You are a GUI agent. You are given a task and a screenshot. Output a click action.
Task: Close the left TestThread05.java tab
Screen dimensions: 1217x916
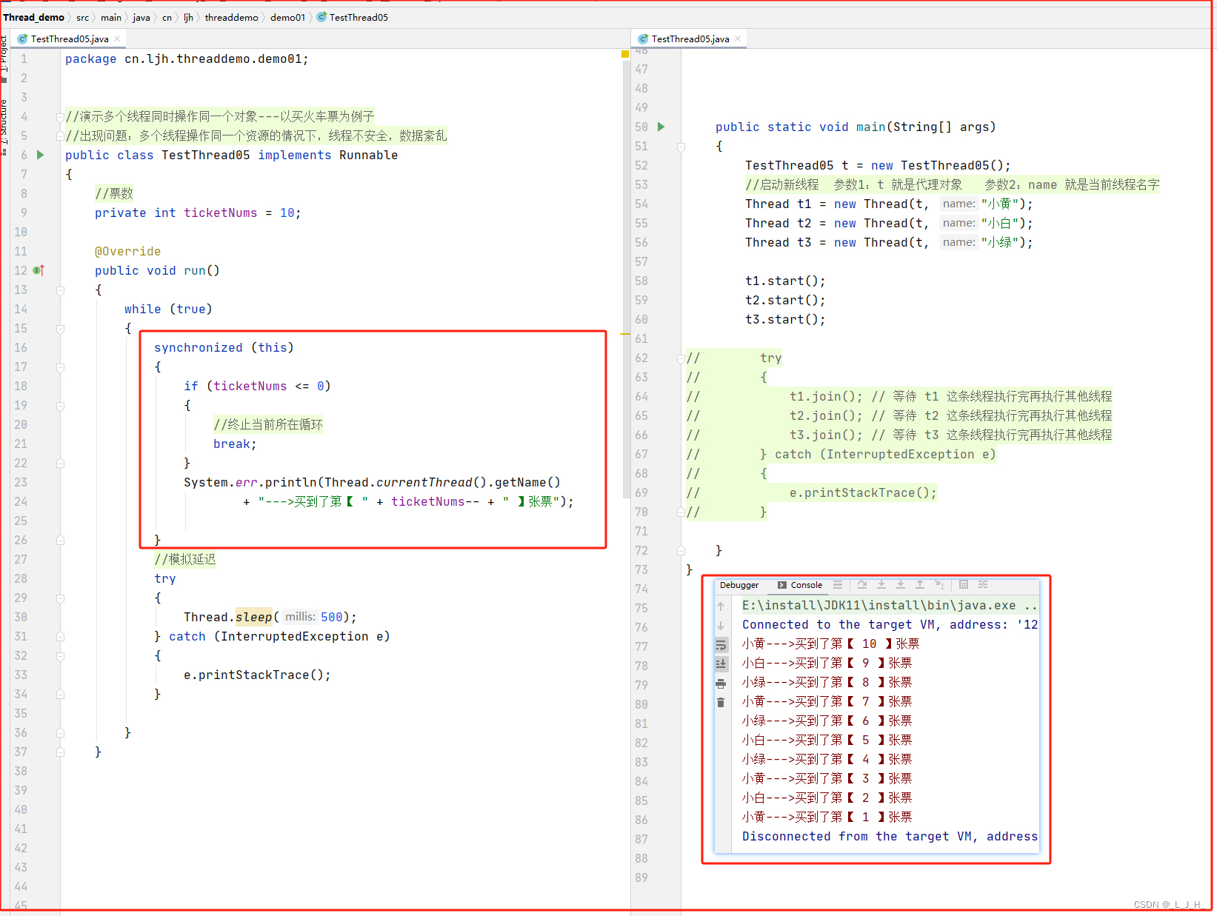point(117,39)
